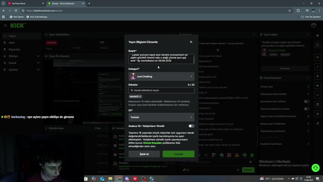
Task: Switch to the YouTube Music tab
Action: (25, 4)
